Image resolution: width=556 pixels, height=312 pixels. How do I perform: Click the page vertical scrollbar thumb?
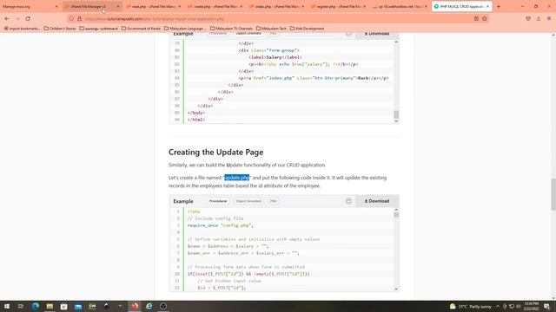point(553,194)
